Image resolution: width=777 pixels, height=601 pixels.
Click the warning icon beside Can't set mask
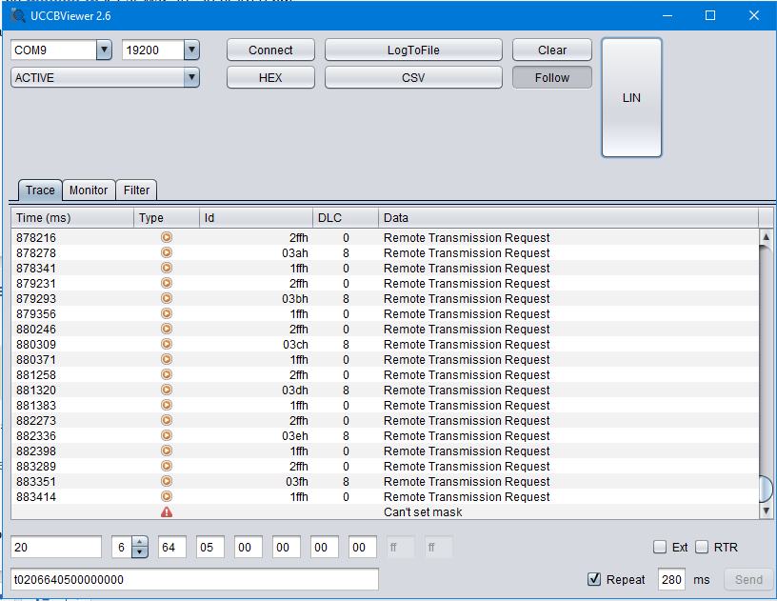click(167, 512)
